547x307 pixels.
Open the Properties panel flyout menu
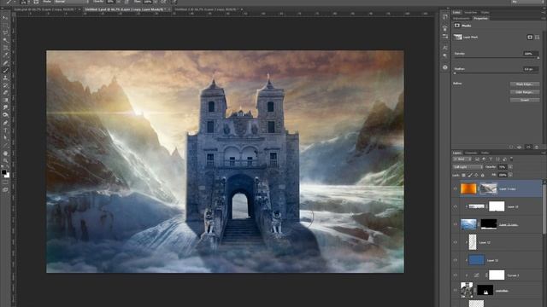[x=544, y=19]
